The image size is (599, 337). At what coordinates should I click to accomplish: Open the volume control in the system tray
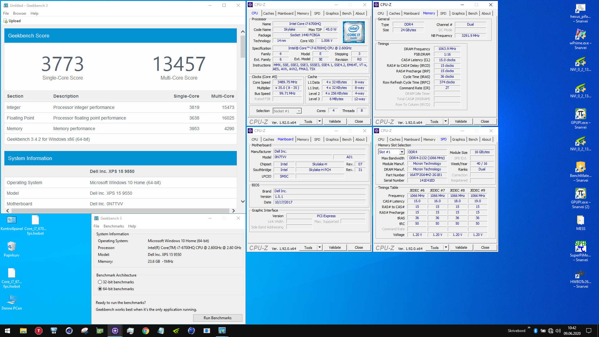coord(558,331)
